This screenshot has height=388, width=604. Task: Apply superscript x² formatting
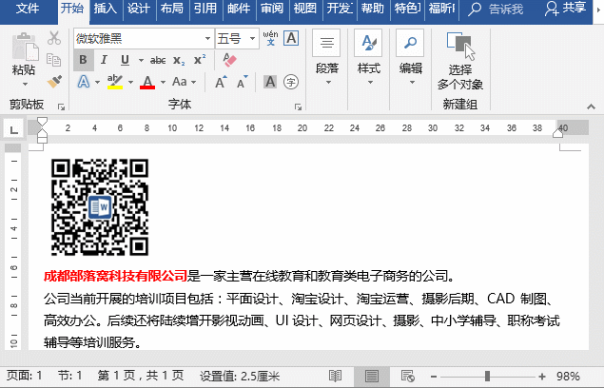tap(200, 60)
